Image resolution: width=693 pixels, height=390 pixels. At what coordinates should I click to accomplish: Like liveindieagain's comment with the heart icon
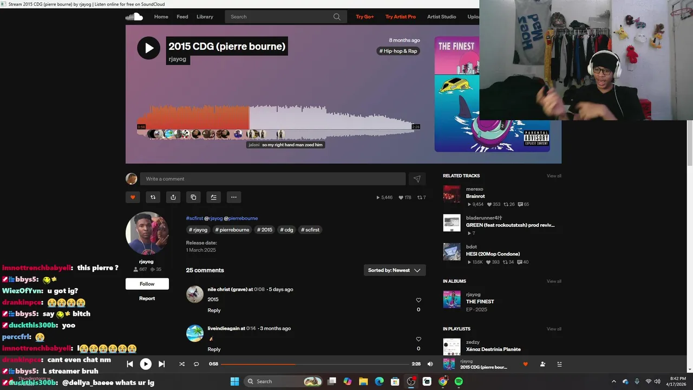[419, 339]
